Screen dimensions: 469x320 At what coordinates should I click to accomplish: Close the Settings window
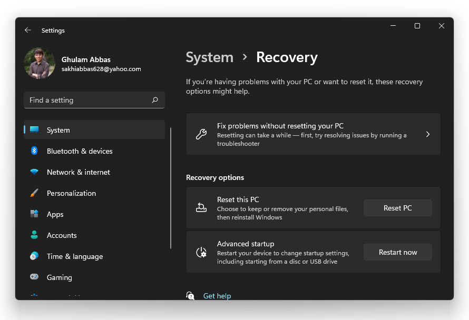tap(442, 26)
